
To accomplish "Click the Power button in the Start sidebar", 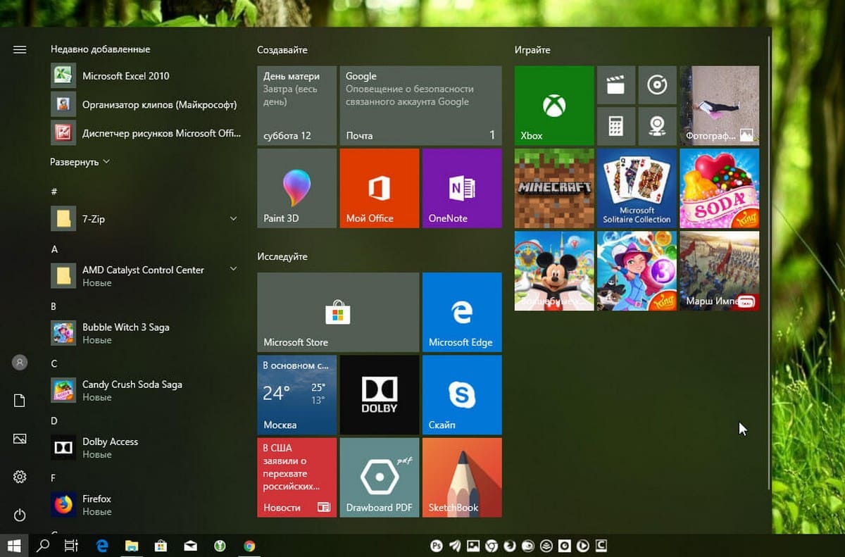I will click(x=20, y=515).
